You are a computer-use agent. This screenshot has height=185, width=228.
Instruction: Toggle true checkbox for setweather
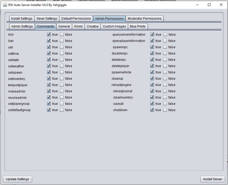[49, 66]
